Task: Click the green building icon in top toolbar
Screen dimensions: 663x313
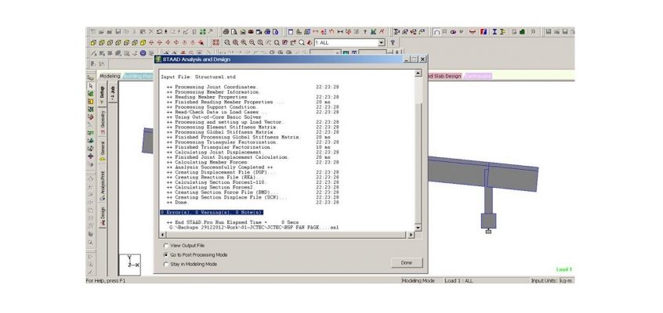Action: coord(522,31)
